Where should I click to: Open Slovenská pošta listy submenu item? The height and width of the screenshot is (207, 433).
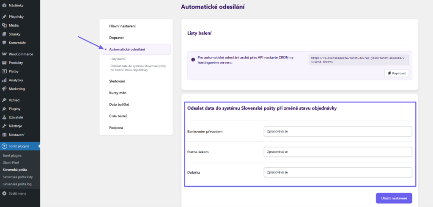[18, 177]
